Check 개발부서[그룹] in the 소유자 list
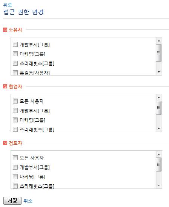Viewport: 169px width, 207px height. [15, 44]
